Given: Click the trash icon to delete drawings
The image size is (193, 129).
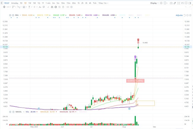Looking at the screenshot, I should click(63, 7).
